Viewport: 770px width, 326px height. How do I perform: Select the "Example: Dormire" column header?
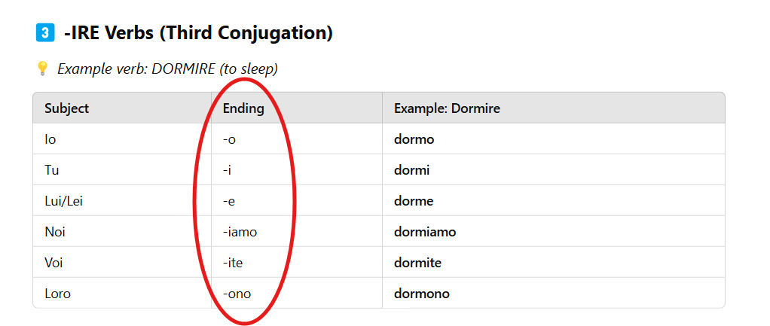click(x=447, y=108)
